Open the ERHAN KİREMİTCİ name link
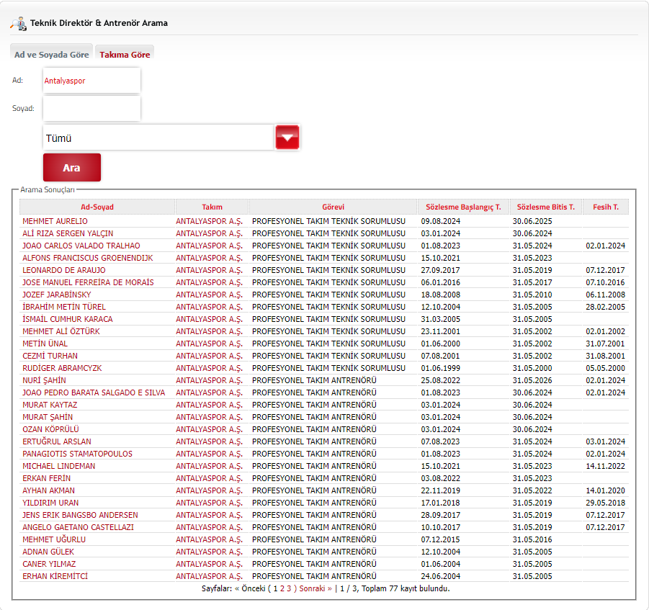 point(55,576)
